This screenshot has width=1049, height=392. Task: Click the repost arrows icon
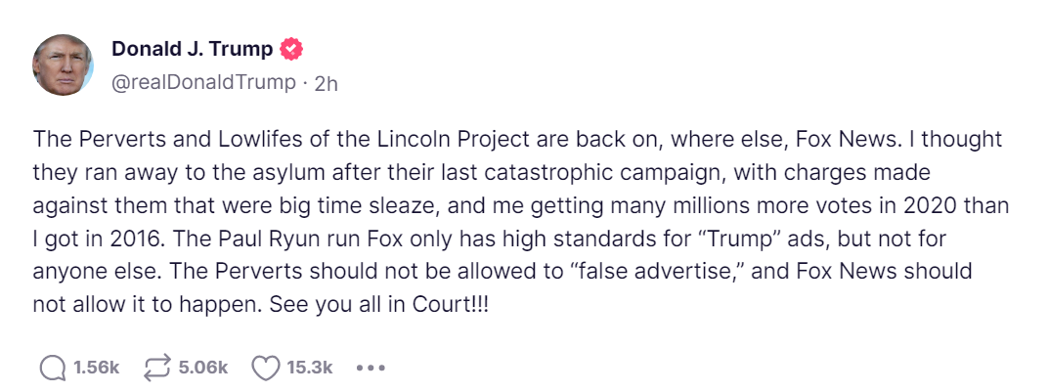click(x=156, y=368)
